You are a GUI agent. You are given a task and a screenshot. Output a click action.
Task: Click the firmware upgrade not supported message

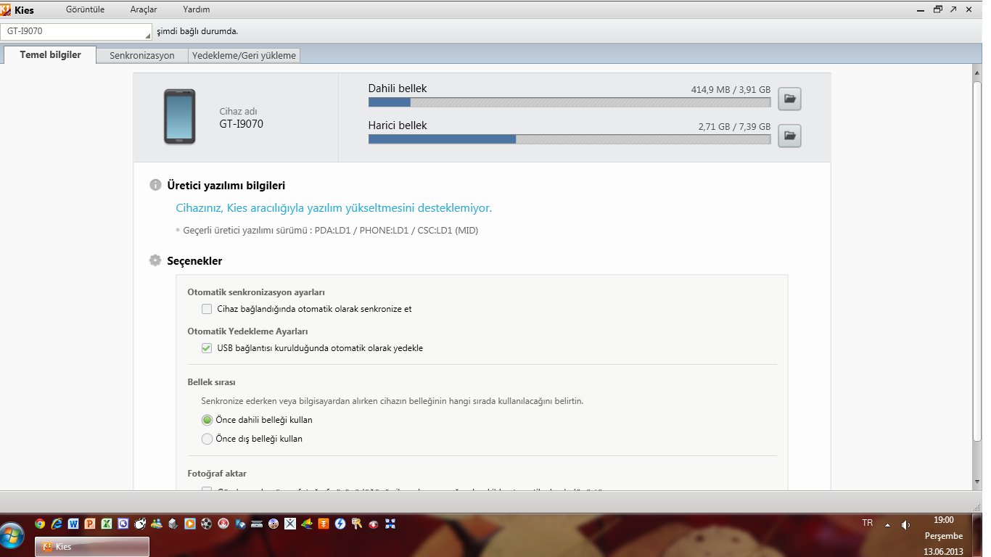click(x=334, y=208)
